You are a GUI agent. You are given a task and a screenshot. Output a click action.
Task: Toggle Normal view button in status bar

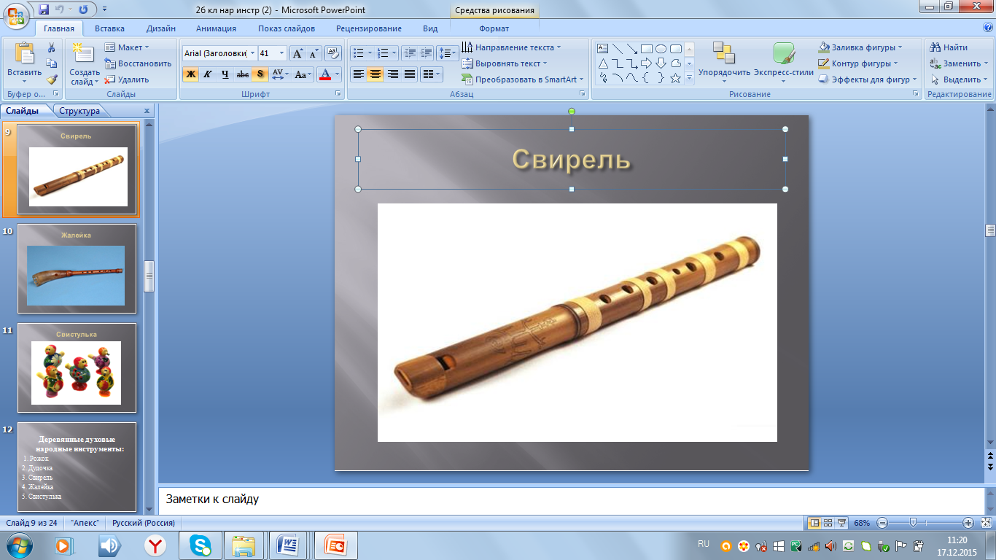(x=814, y=523)
